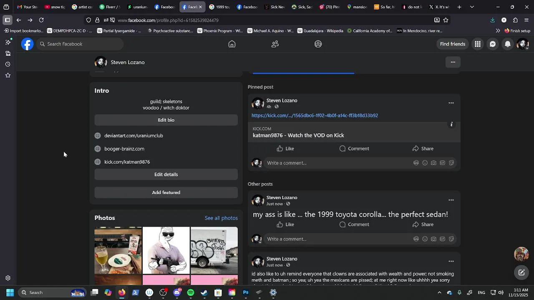The image size is (534, 300).
Task: Open the graffiti truck photo thumbnail
Action: [214, 250]
